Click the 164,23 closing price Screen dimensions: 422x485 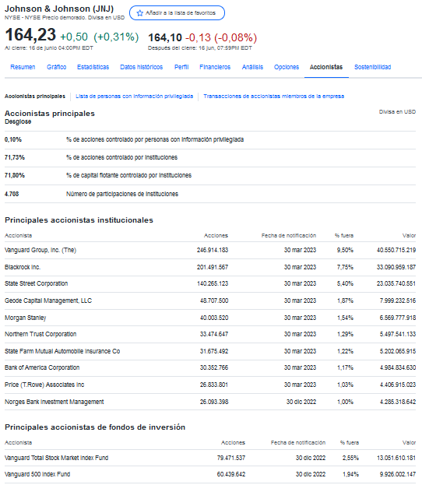coord(30,34)
